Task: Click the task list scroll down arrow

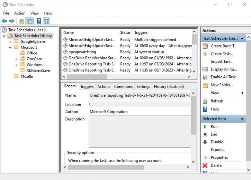Action: pyautogui.click(x=194, y=71)
